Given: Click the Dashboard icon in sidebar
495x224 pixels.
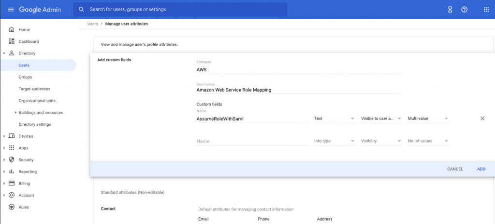Looking at the screenshot, I should pyautogui.click(x=12, y=41).
